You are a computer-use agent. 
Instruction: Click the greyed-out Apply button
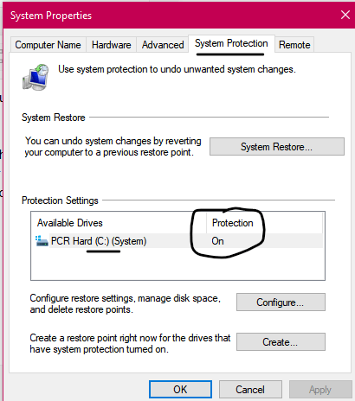tap(320, 390)
